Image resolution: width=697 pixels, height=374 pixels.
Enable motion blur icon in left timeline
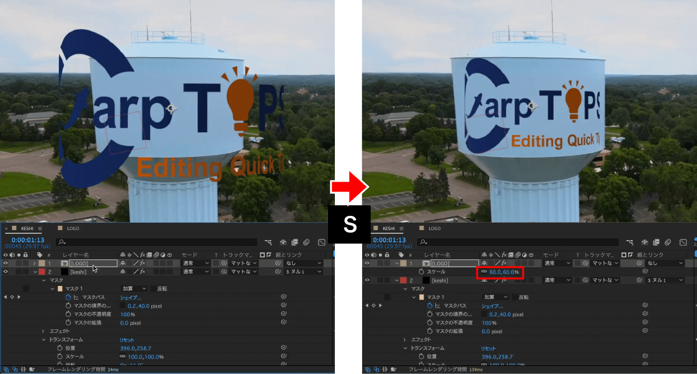pos(306,243)
